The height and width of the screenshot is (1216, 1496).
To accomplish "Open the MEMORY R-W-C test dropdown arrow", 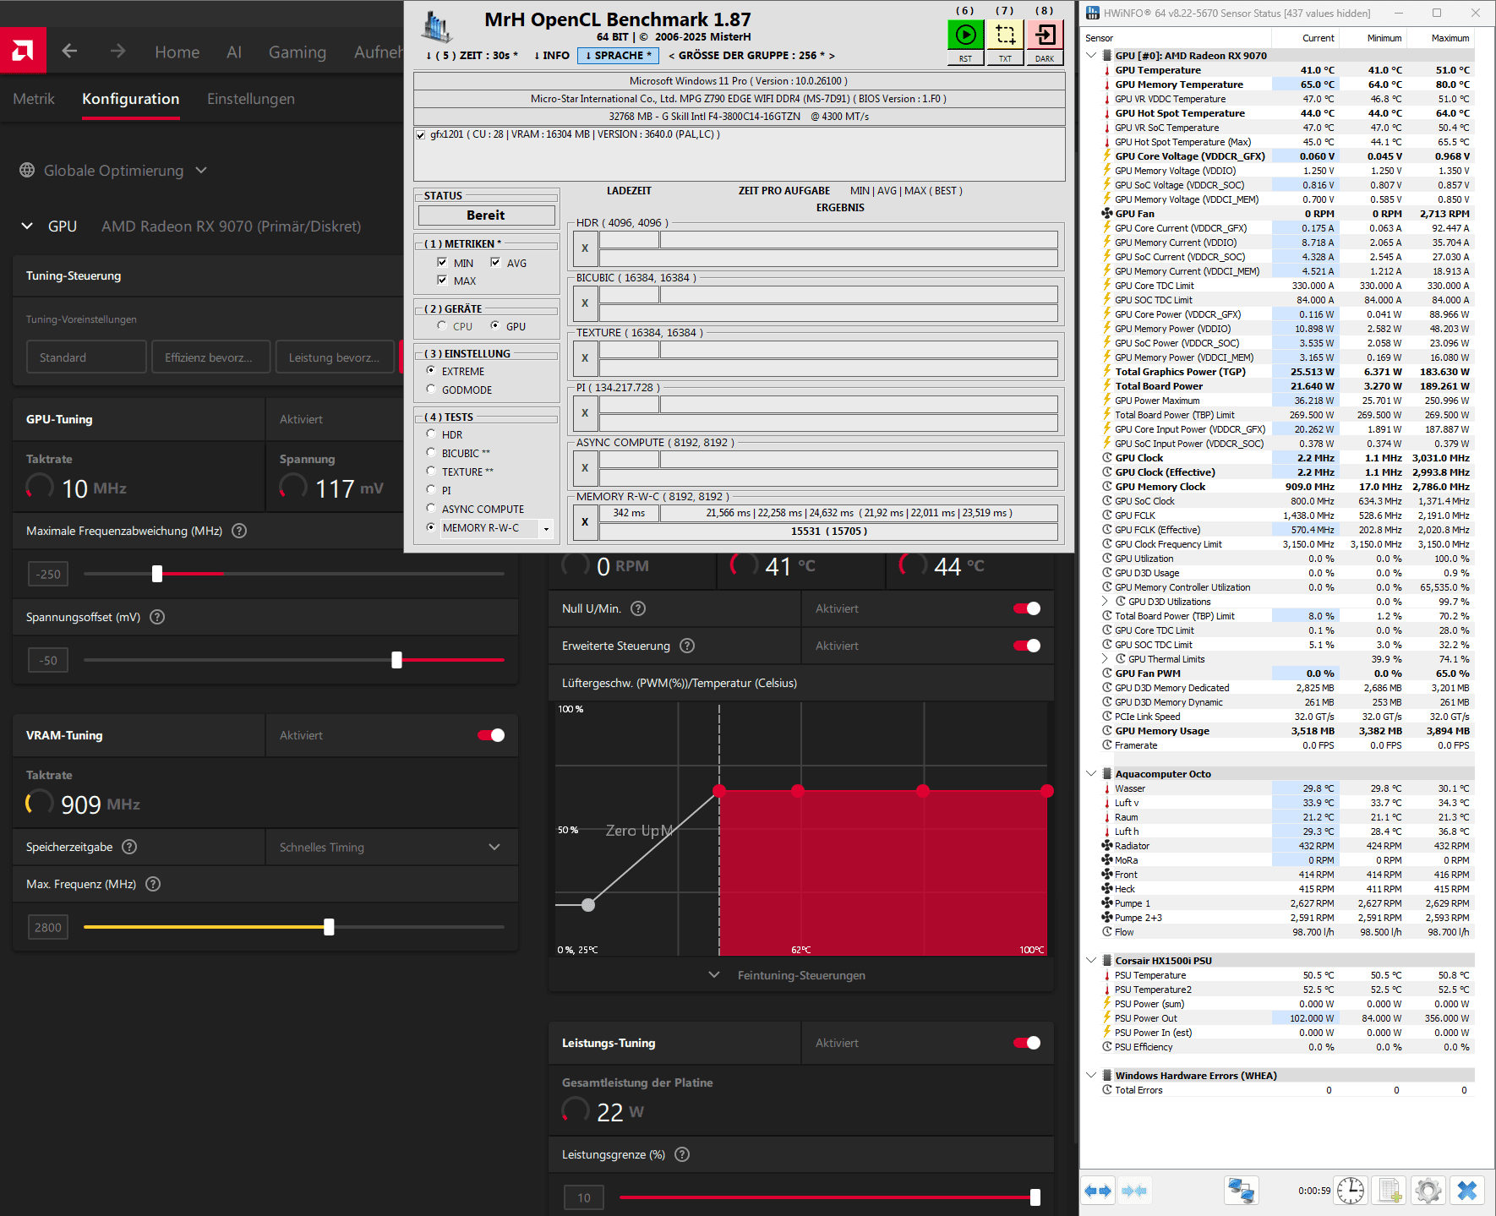I will (546, 529).
